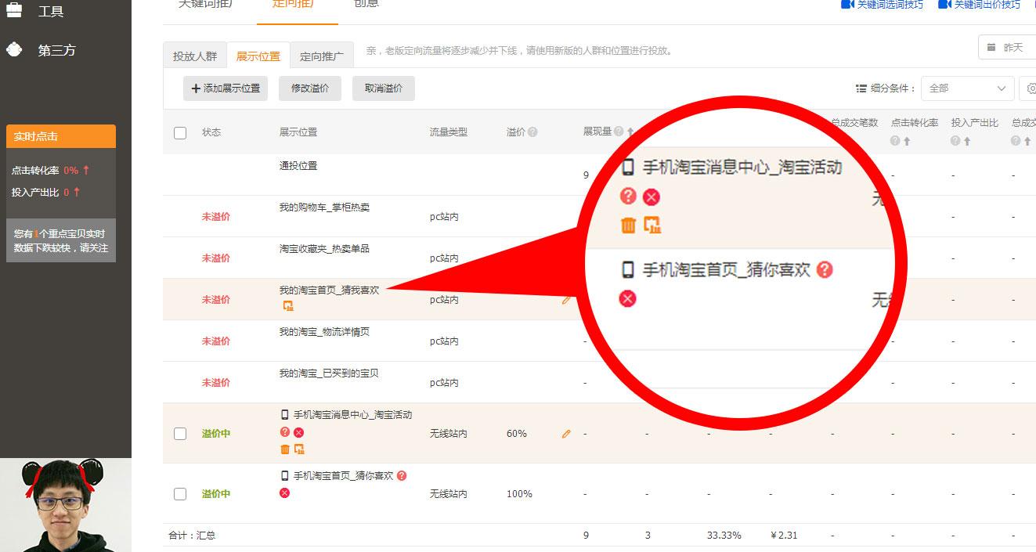Screen dimensions: 1036x552
Task: Edit the 60% premium with the pencil icon
Action: tap(565, 432)
